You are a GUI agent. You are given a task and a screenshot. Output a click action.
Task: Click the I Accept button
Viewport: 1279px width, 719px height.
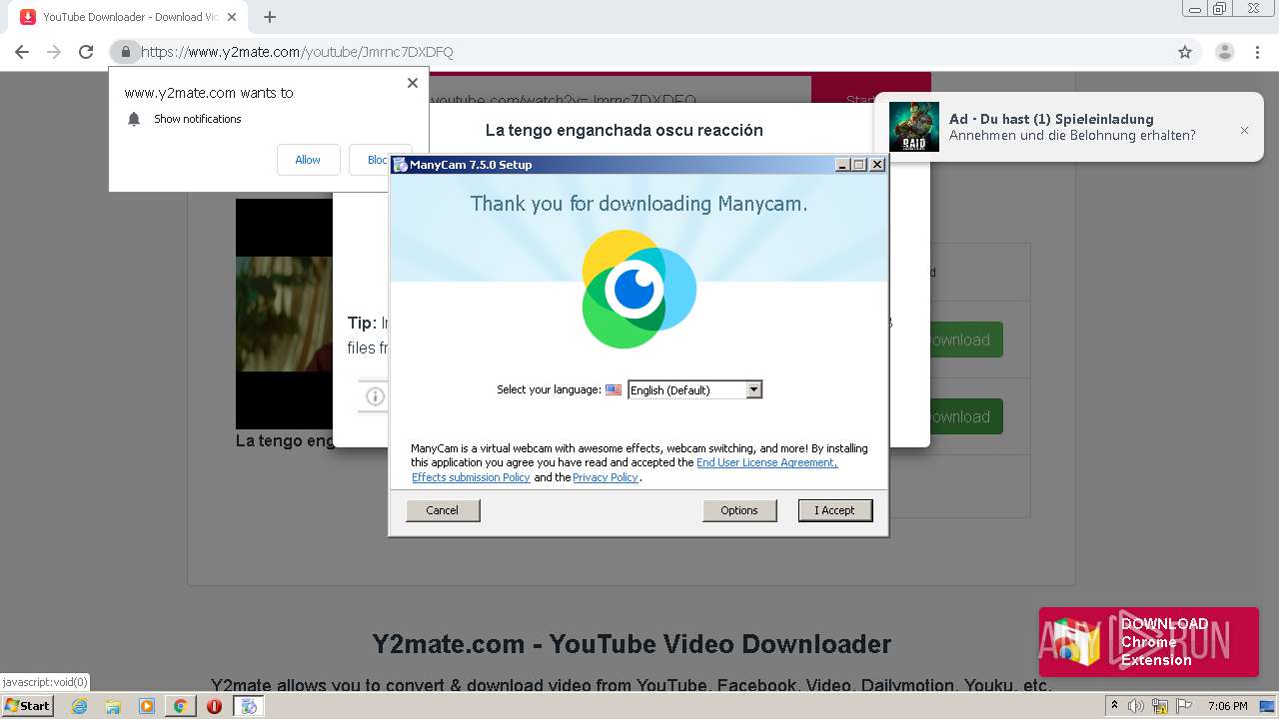(x=834, y=510)
